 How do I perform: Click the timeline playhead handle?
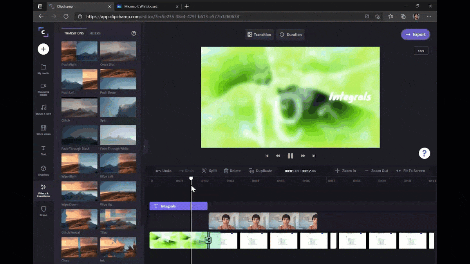tap(191, 179)
